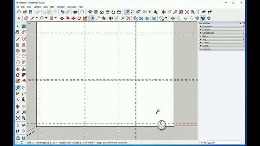The image size is (260, 146).
Task: Open the File menu
Action: [17, 7]
